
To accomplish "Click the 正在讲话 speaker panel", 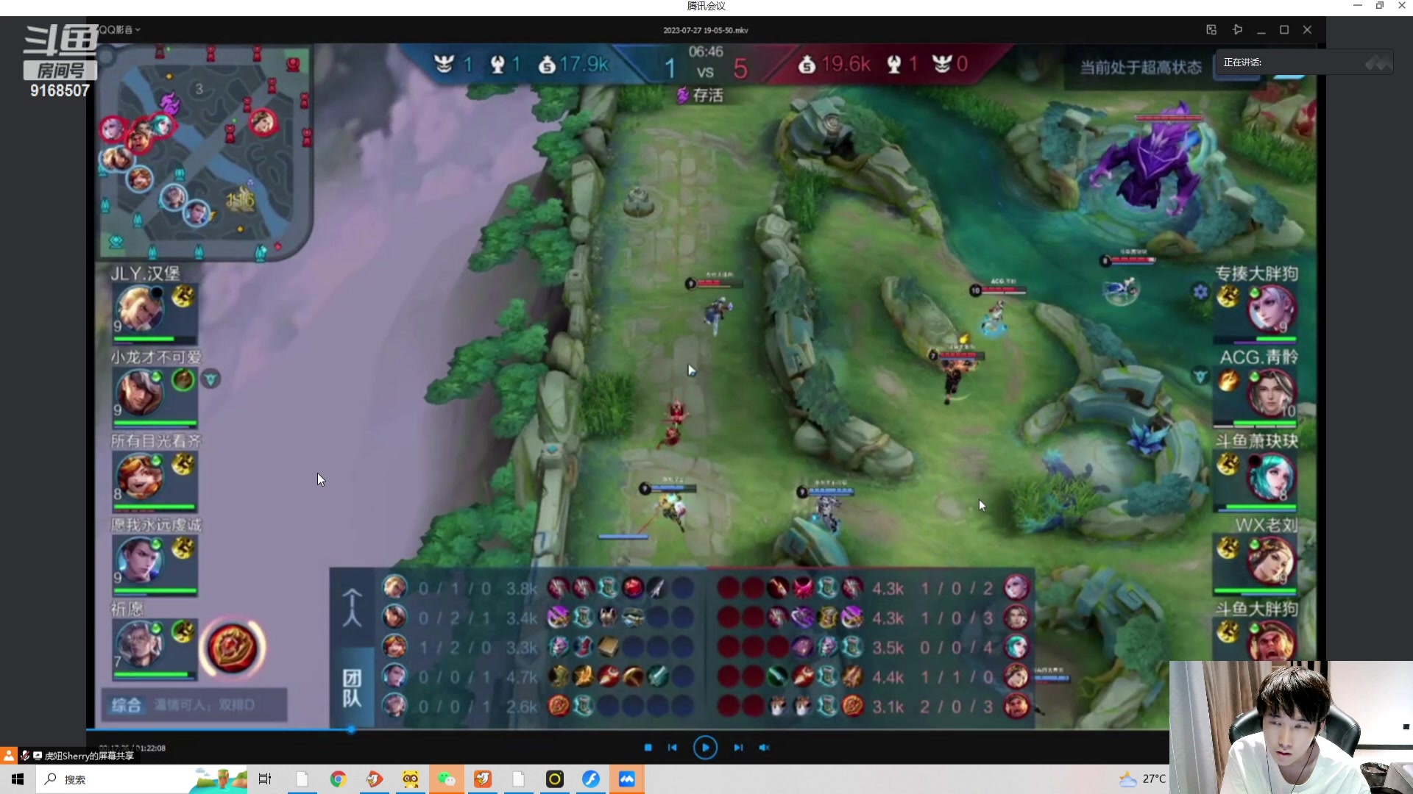I will click(1303, 62).
